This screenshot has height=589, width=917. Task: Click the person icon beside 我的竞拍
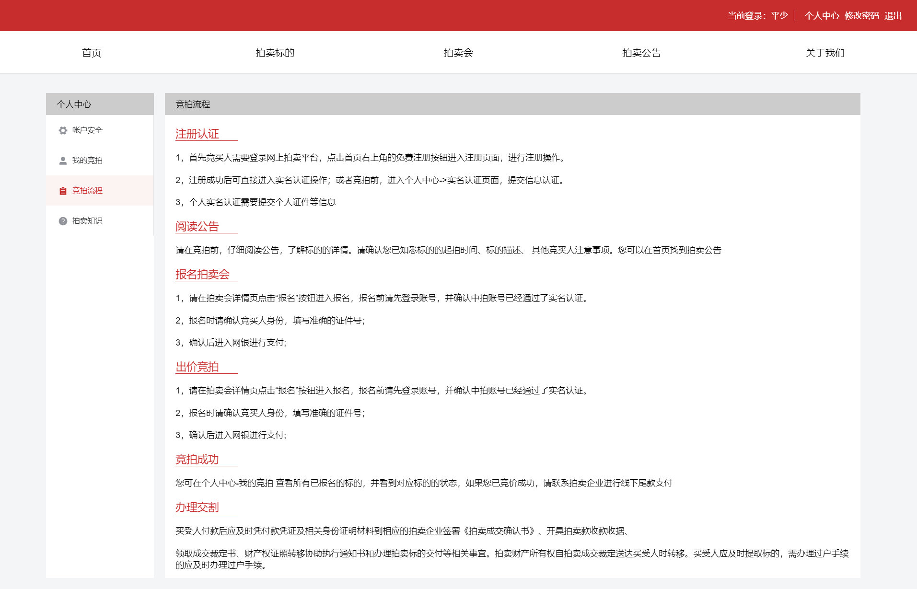(x=63, y=161)
